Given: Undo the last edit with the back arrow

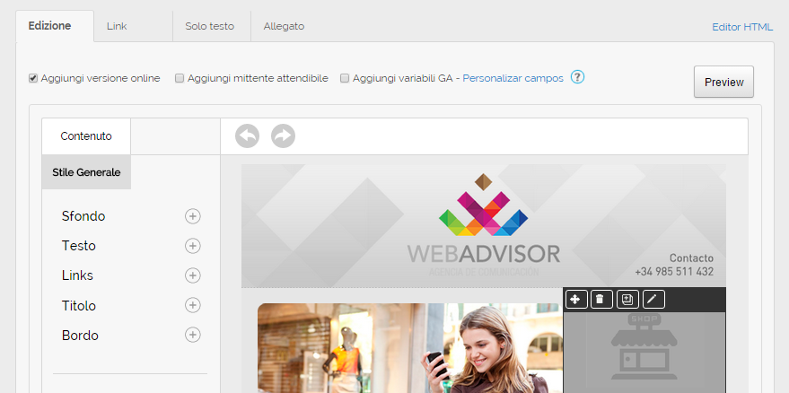Looking at the screenshot, I should [247, 136].
